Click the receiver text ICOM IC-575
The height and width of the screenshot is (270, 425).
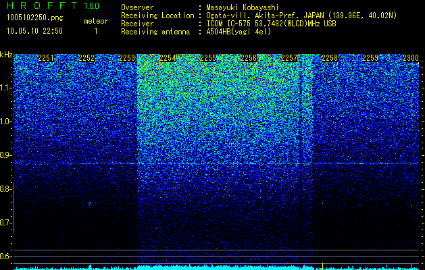228,24
